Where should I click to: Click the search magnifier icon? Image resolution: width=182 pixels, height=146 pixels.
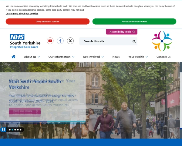(x=134, y=41)
